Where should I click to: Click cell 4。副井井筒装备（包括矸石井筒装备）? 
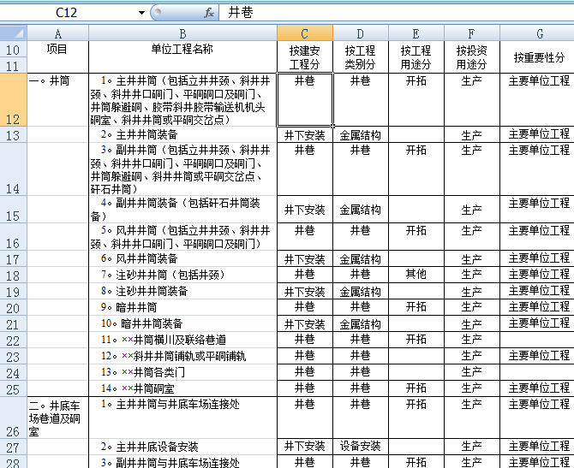[182, 210]
